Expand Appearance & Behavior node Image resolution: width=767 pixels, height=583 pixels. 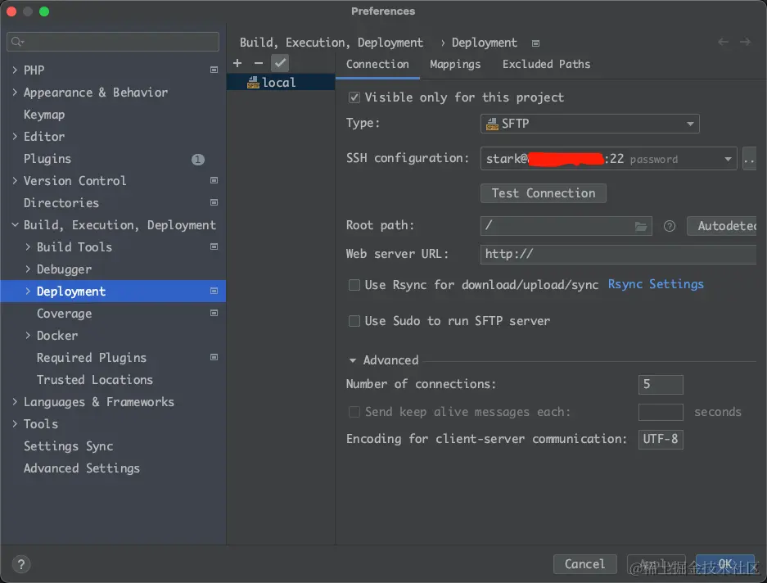(15, 92)
